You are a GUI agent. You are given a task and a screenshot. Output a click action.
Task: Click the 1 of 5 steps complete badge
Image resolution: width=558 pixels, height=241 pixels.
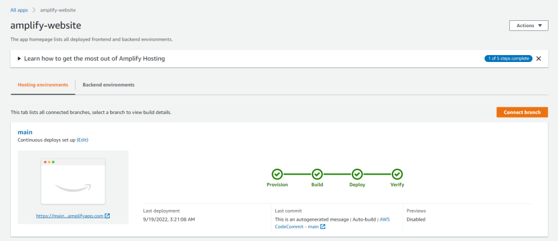(x=508, y=59)
